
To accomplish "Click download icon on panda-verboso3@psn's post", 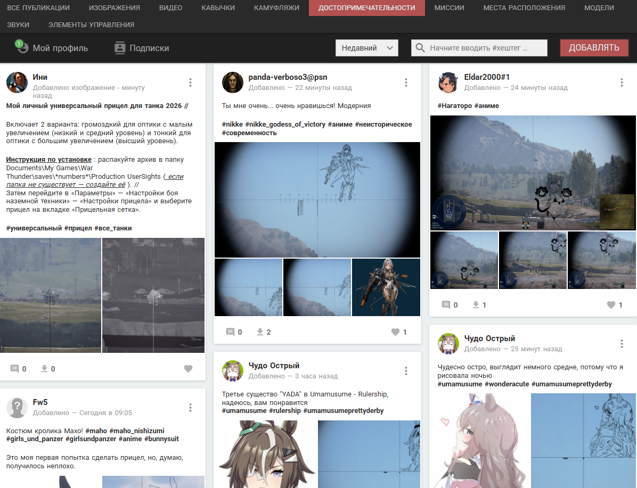I will [x=260, y=332].
